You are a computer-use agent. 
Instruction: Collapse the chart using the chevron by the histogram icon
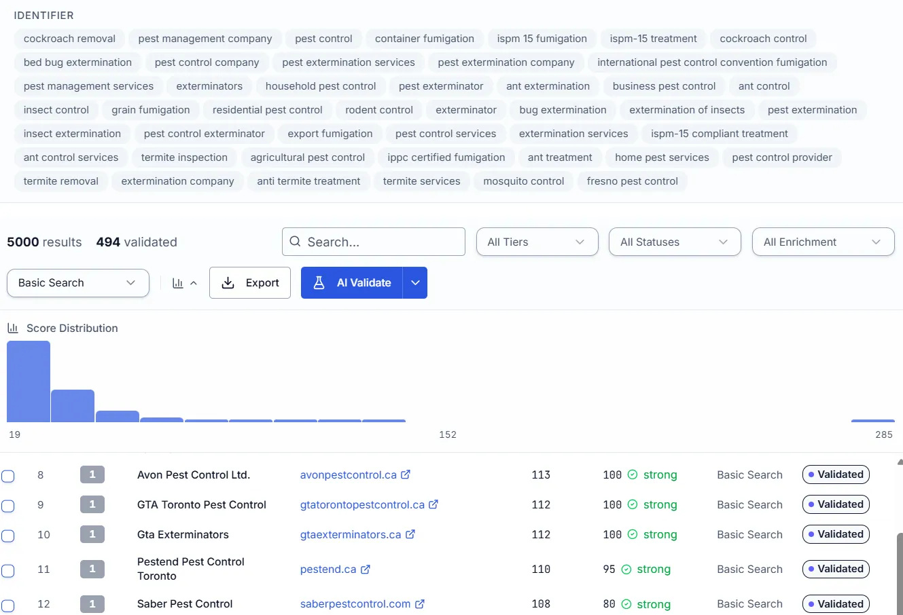191,282
